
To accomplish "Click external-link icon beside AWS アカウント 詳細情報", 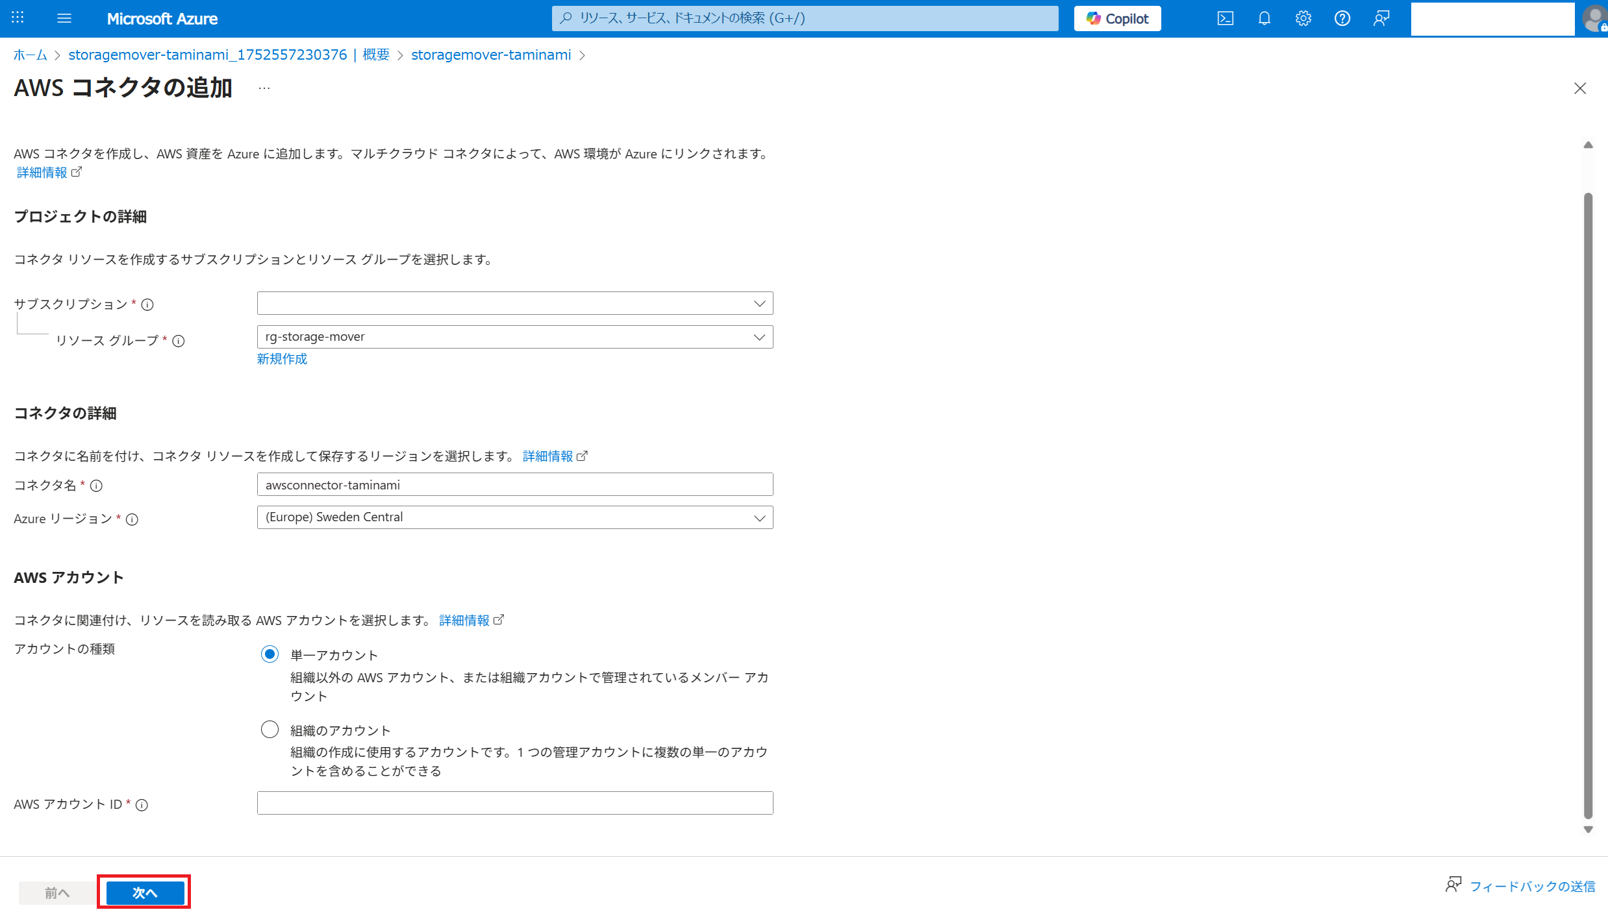I will click(x=499, y=620).
